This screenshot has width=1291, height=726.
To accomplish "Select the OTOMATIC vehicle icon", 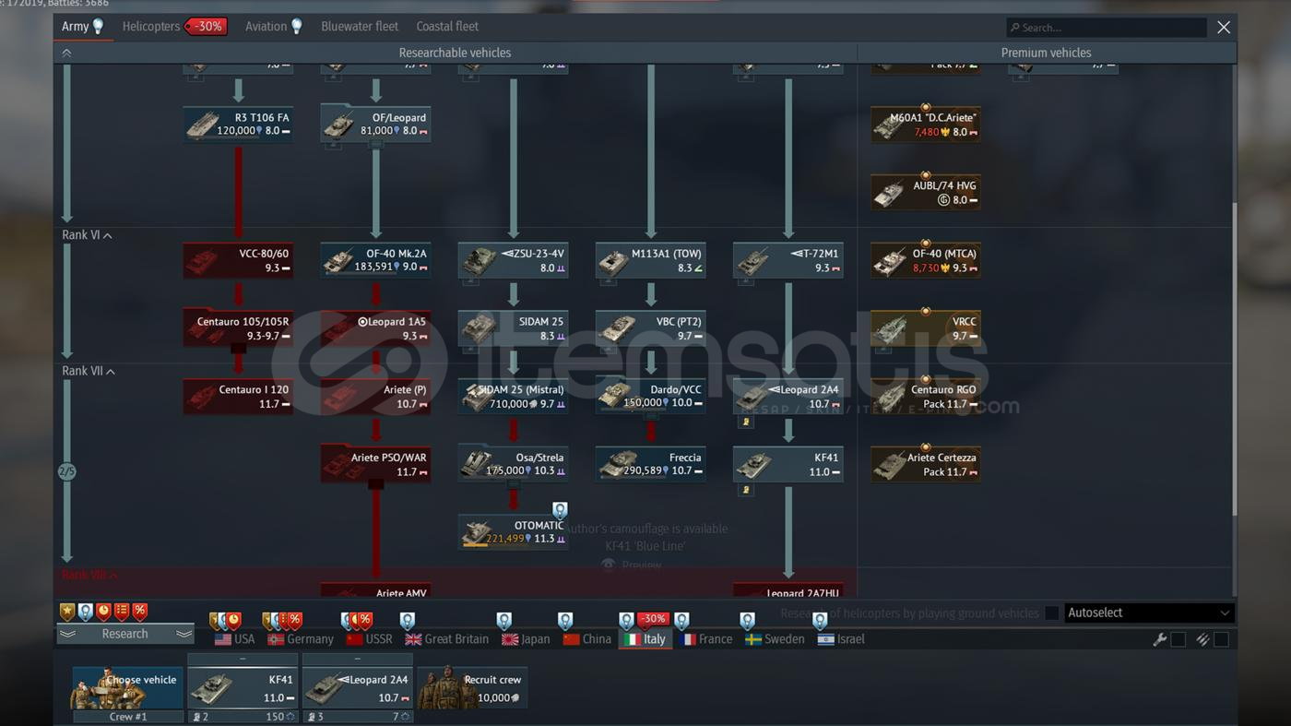I will (x=477, y=532).
